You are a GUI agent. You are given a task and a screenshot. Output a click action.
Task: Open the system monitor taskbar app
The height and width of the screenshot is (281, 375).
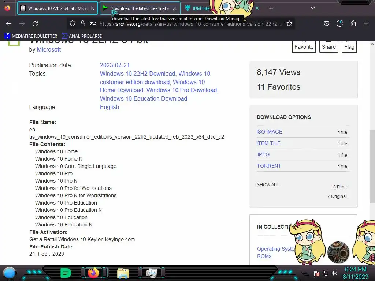tap(152, 273)
